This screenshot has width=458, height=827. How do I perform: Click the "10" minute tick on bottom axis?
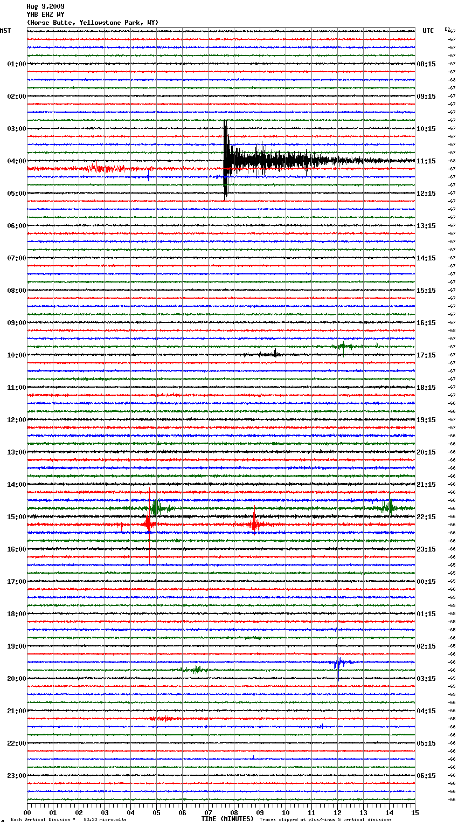286,812
